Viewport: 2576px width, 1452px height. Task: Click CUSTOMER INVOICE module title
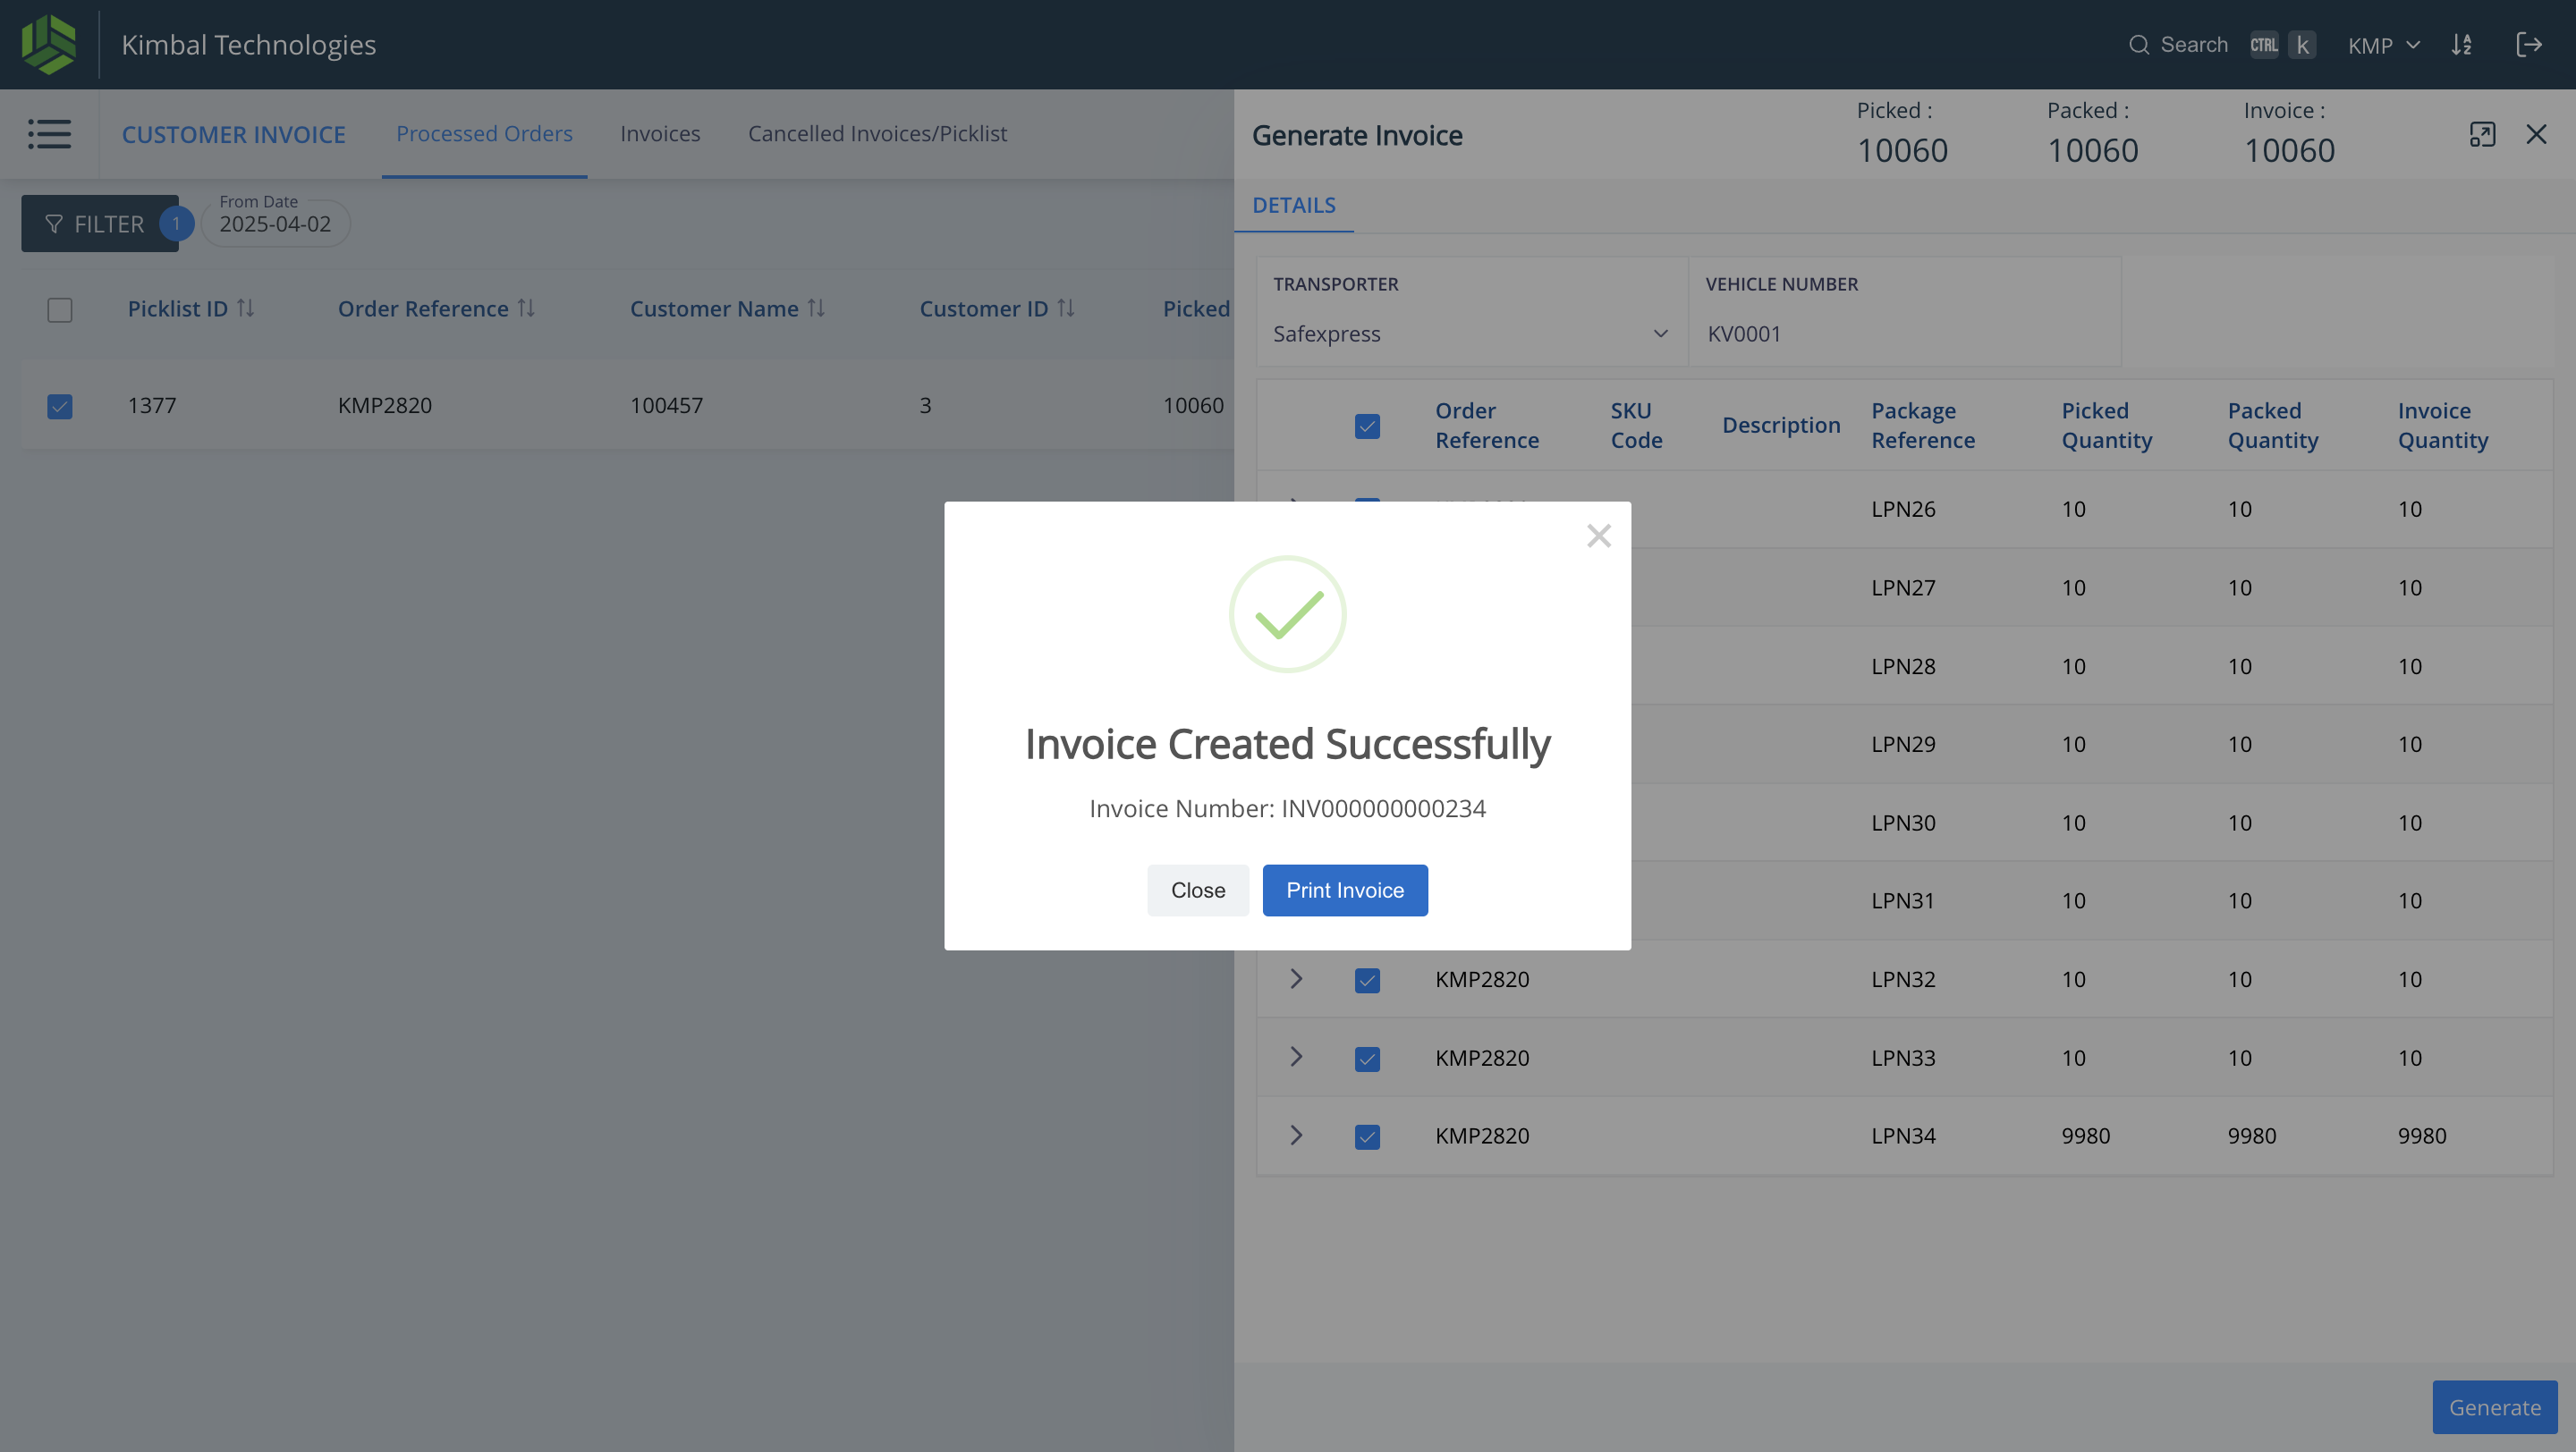click(x=234, y=134)
